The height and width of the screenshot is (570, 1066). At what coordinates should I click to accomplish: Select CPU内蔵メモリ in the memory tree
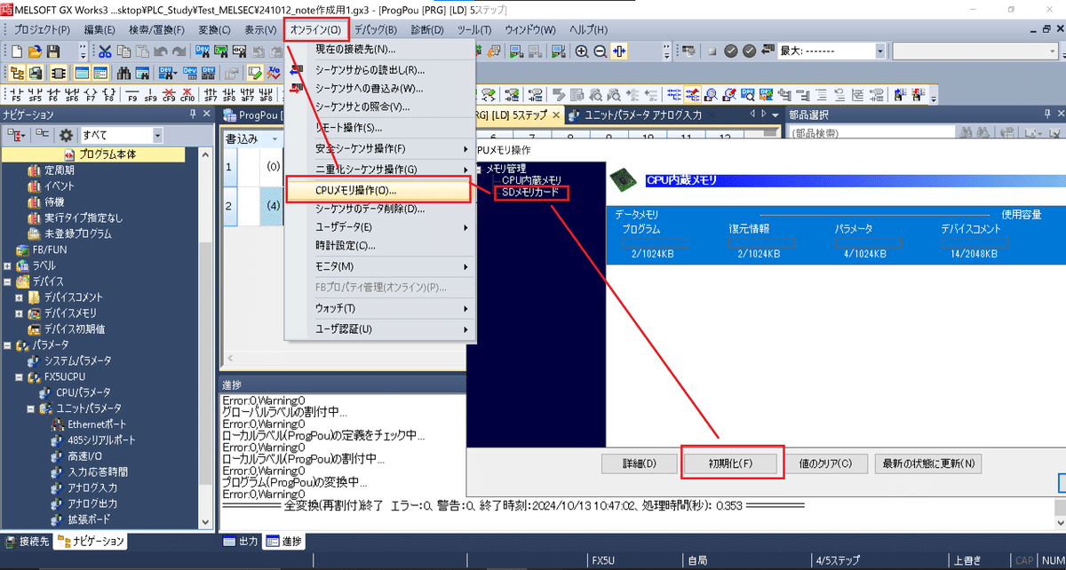[532, 180]
